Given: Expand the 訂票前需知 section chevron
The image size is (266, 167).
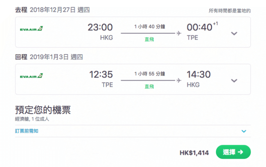Looking at the screenshot, I should [244, 131].
